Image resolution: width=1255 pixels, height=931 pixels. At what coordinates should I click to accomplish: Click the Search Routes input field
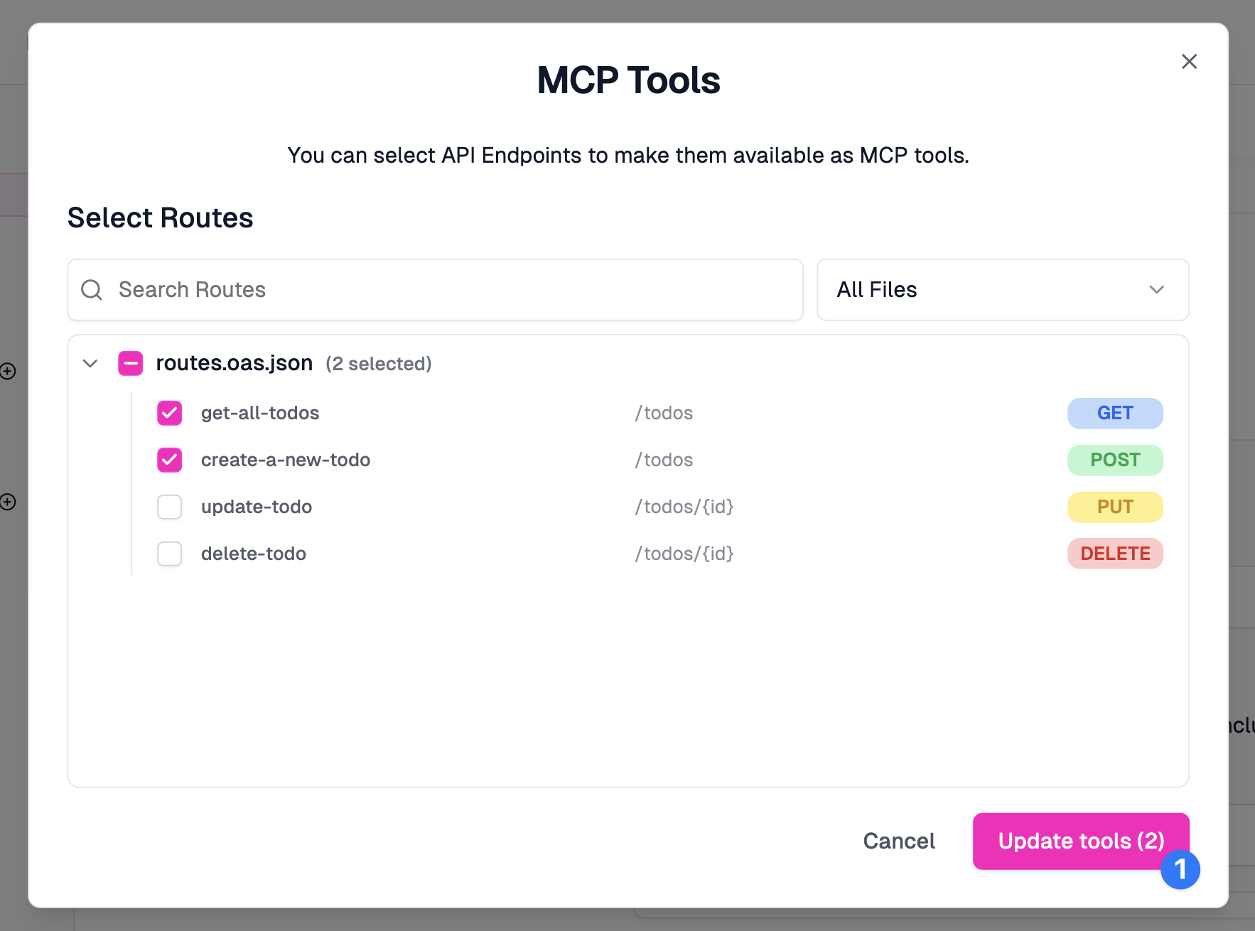[x=455, y=290]
